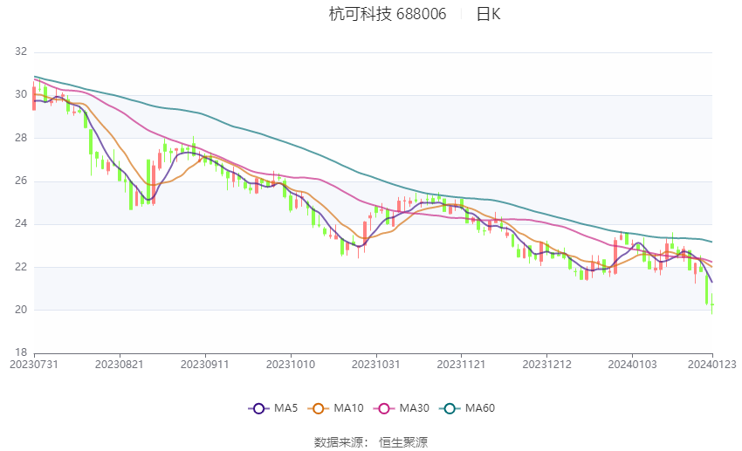
Task: Toggle the MA60 legend series
Action: click(467, 408)
